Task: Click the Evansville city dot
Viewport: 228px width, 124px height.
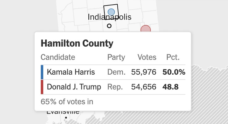Action: tap(66, 118)
